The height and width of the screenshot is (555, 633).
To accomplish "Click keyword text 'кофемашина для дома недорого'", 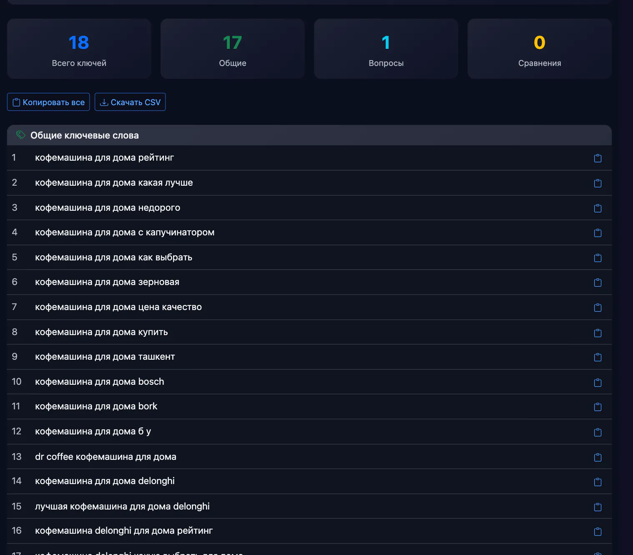I will tap(108, 208).
